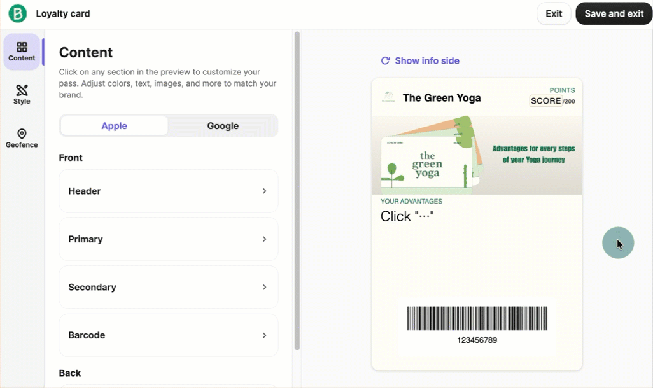Image resolution: width=653 pixels, height=388 pixels.
Task: Select the green yoga strip image in preview
Action: click(x=477, y=155)
